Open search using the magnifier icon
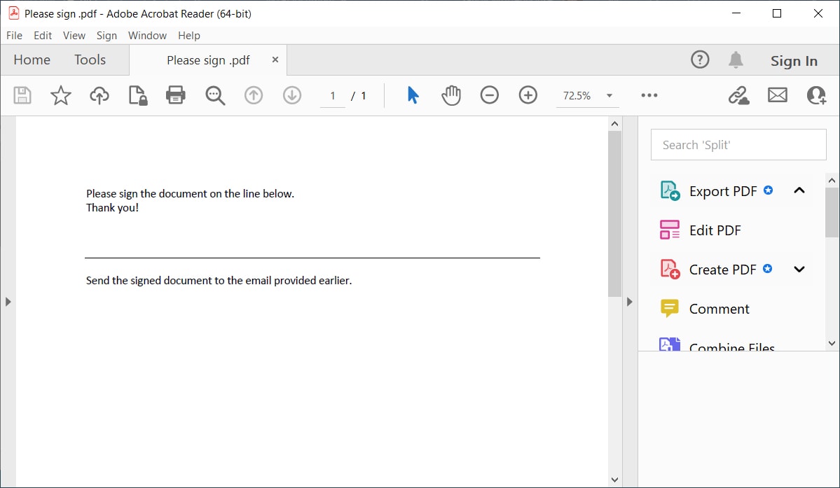Image resolution: width=840 pixels, height=488 pixels. click(214, 95)
